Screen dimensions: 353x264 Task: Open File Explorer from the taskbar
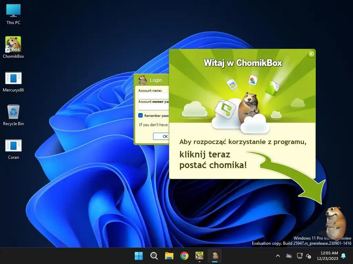click(x=169, y=256)
